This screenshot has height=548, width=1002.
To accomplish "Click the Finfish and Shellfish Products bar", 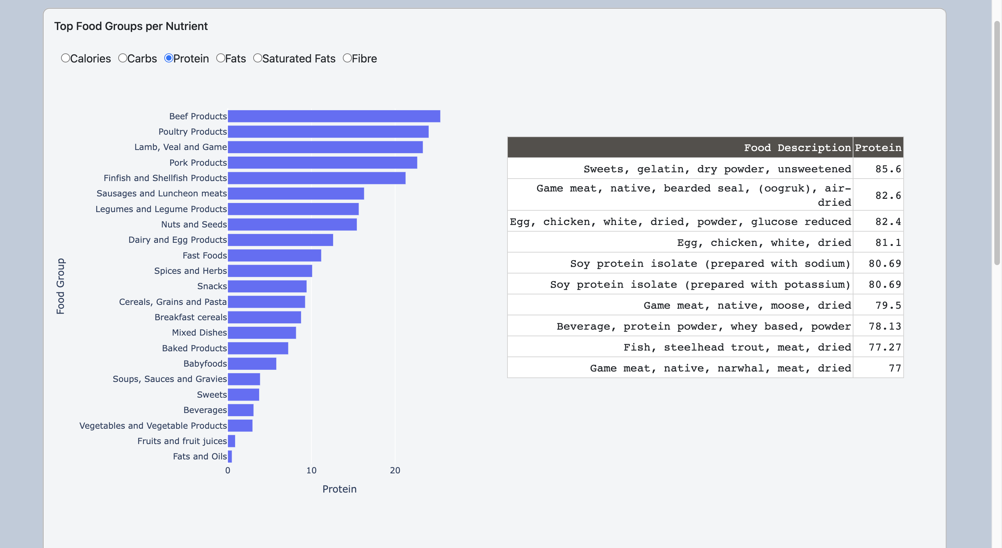I will [x=316, y=178].
